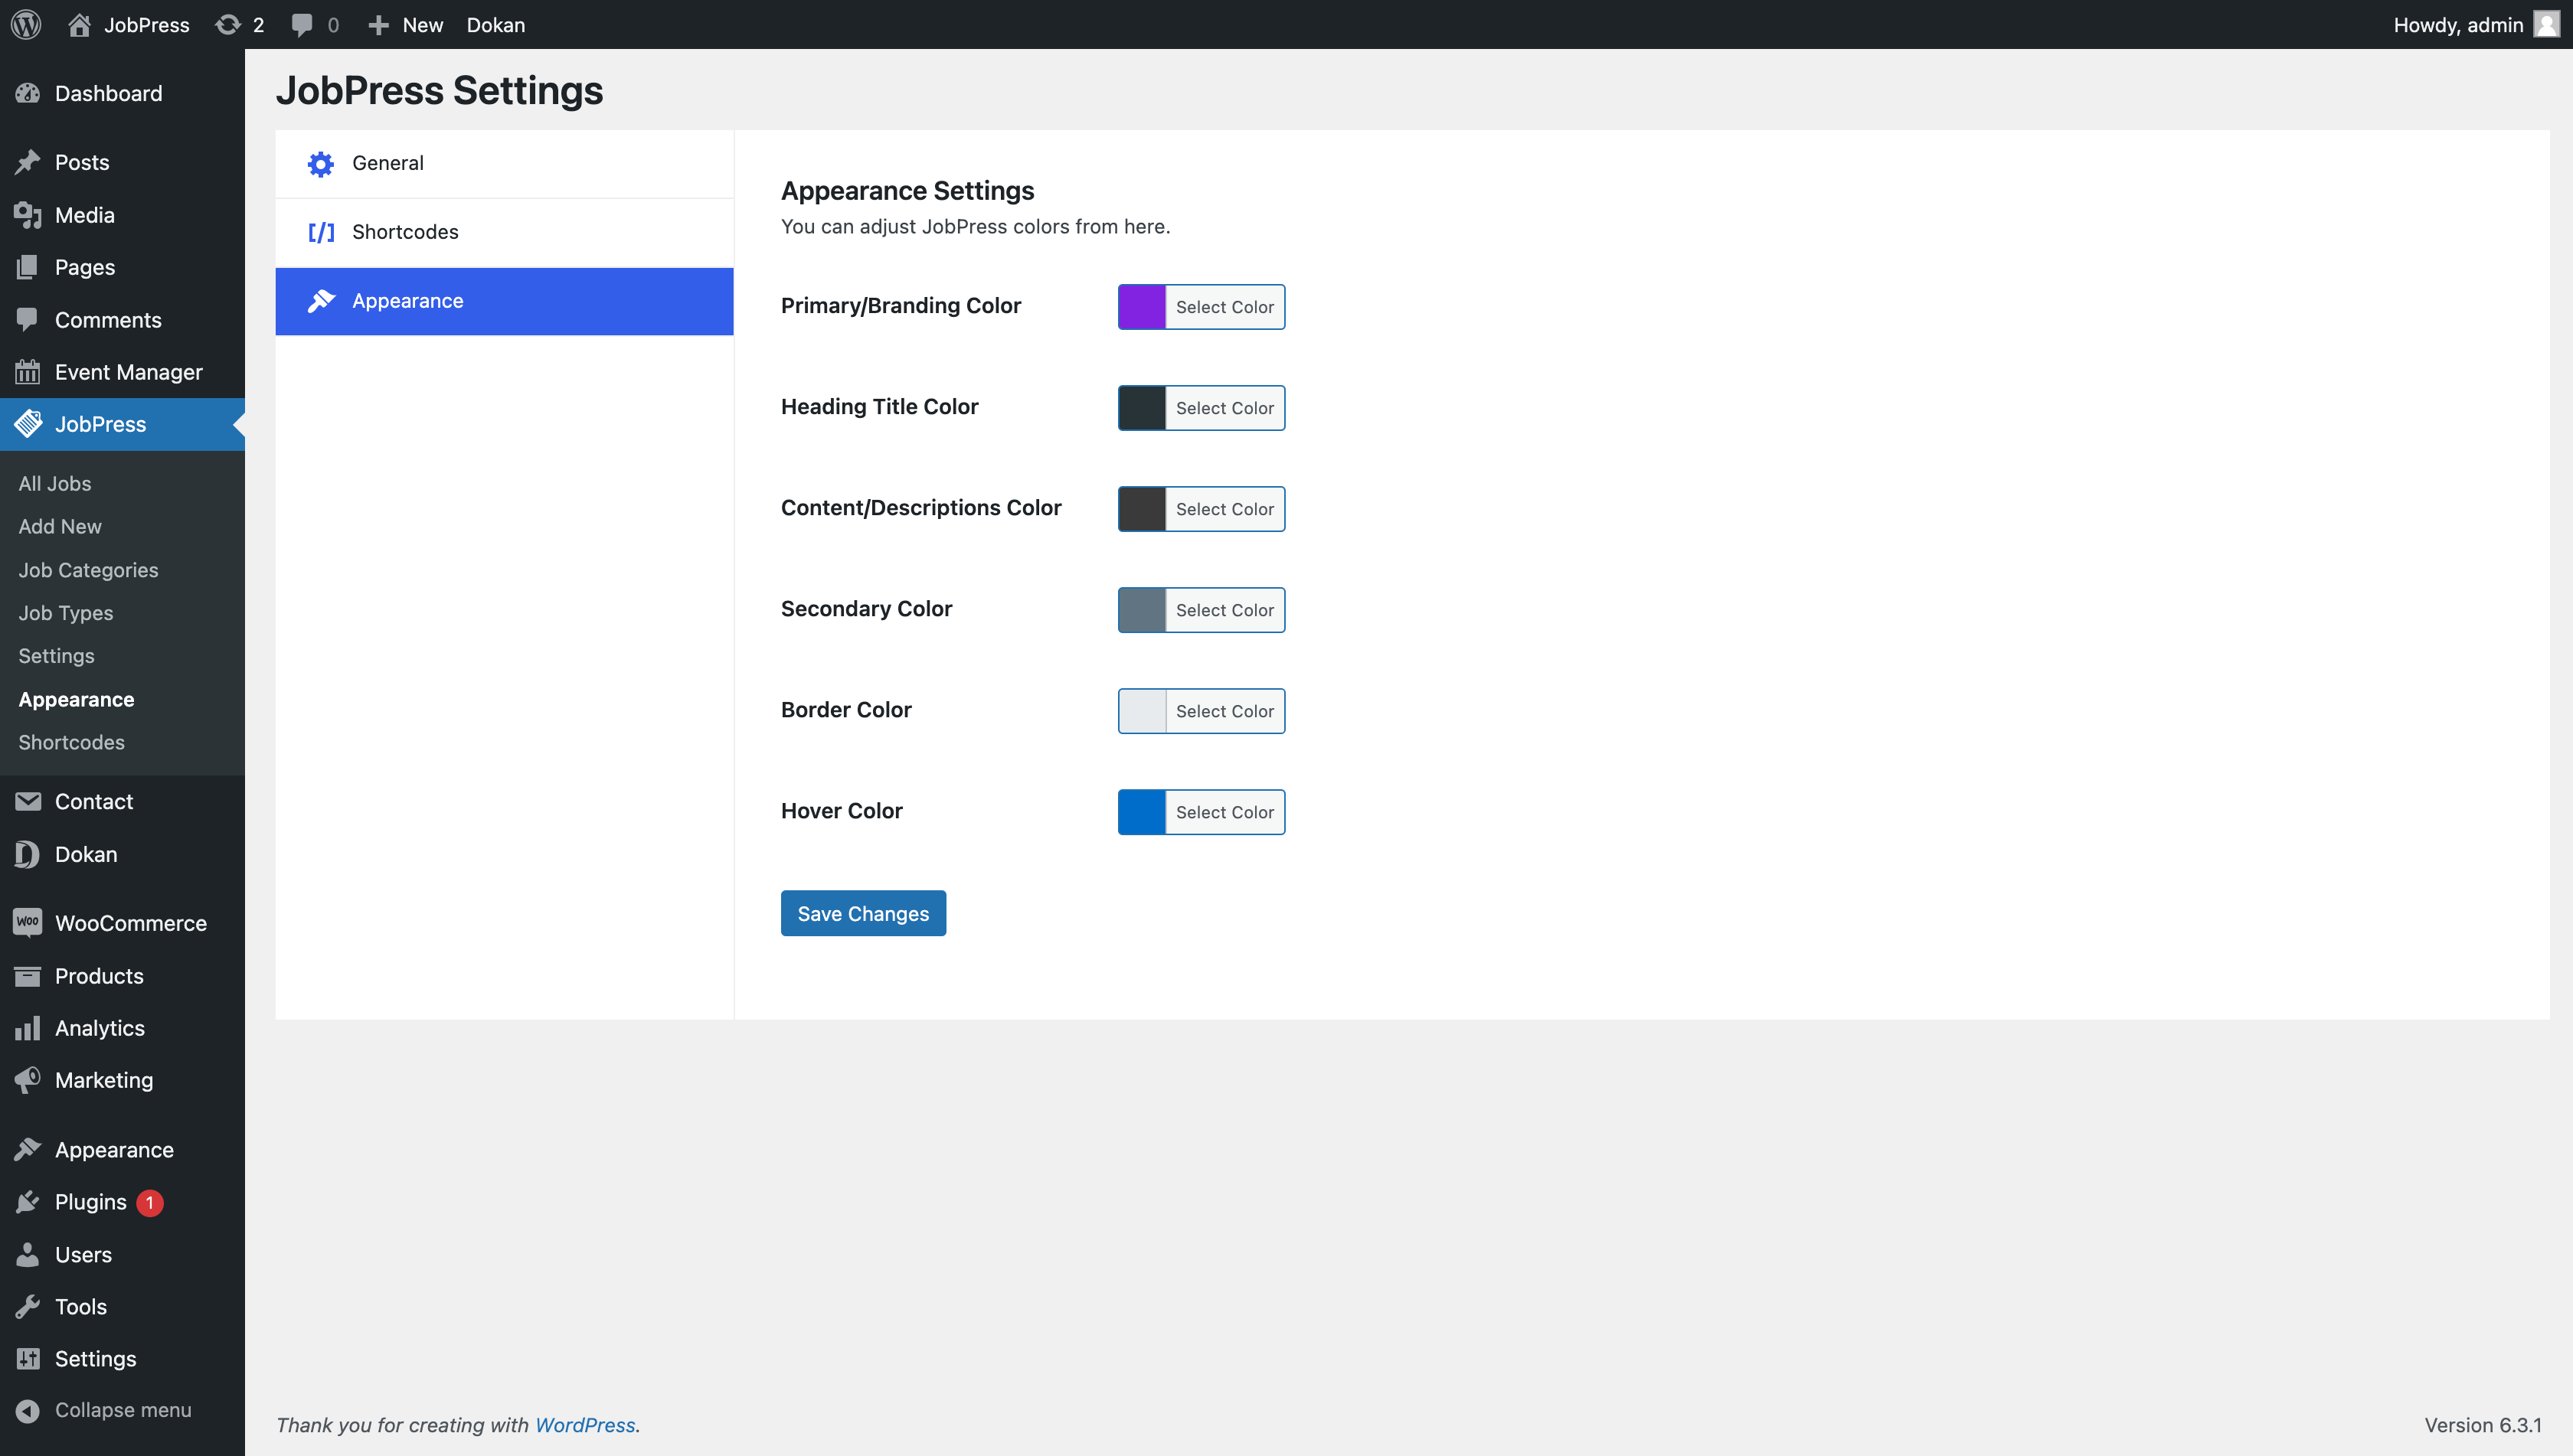Click the plus New icon in admin bar

tap(378, 24)
